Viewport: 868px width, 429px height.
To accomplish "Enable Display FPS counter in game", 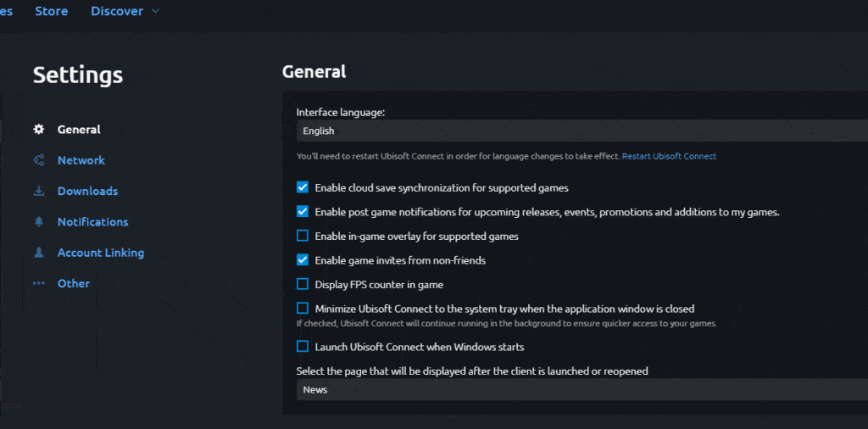I will [303, 285].
